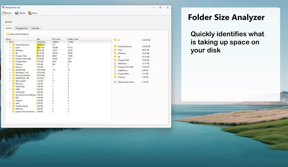Click the 1.47 GB value in summary
The width and height of the screenshot is (288, 167).
pos(145,82)
